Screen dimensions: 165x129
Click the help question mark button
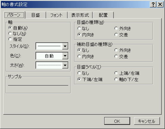point(153,4)
